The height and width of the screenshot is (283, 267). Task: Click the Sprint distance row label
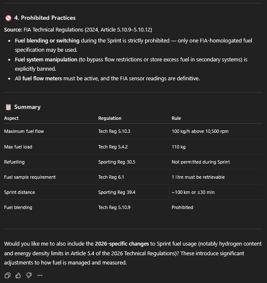point(19,192)
